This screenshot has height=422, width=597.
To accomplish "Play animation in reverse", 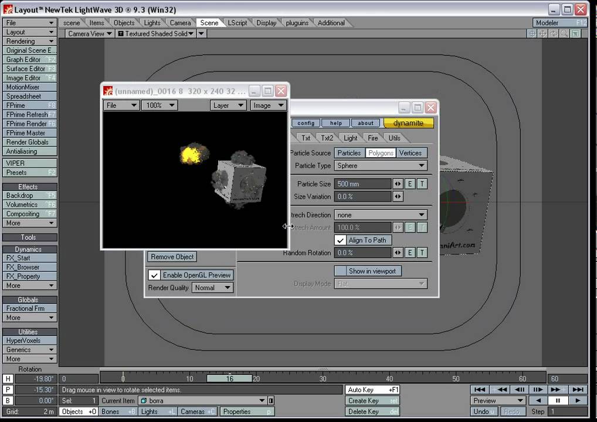I will pyautogui.click(x=538, y=400).
